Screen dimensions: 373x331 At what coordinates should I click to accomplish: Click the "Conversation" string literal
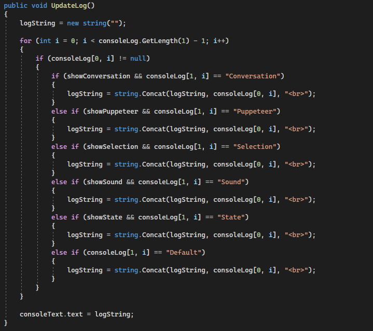[x=253, y=76]
